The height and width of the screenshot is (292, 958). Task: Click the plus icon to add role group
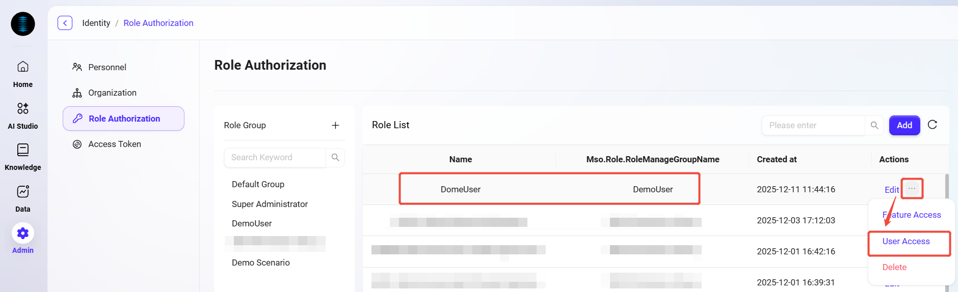pos(335,126)
